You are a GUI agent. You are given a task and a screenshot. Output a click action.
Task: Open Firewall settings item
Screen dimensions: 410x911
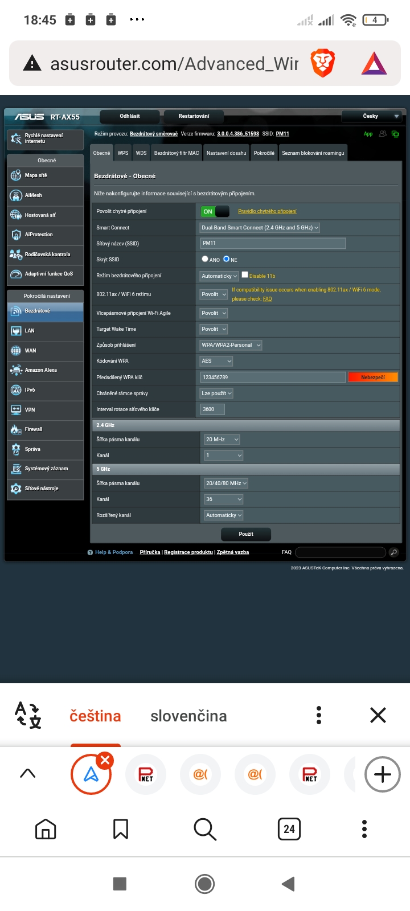point(46,429)
